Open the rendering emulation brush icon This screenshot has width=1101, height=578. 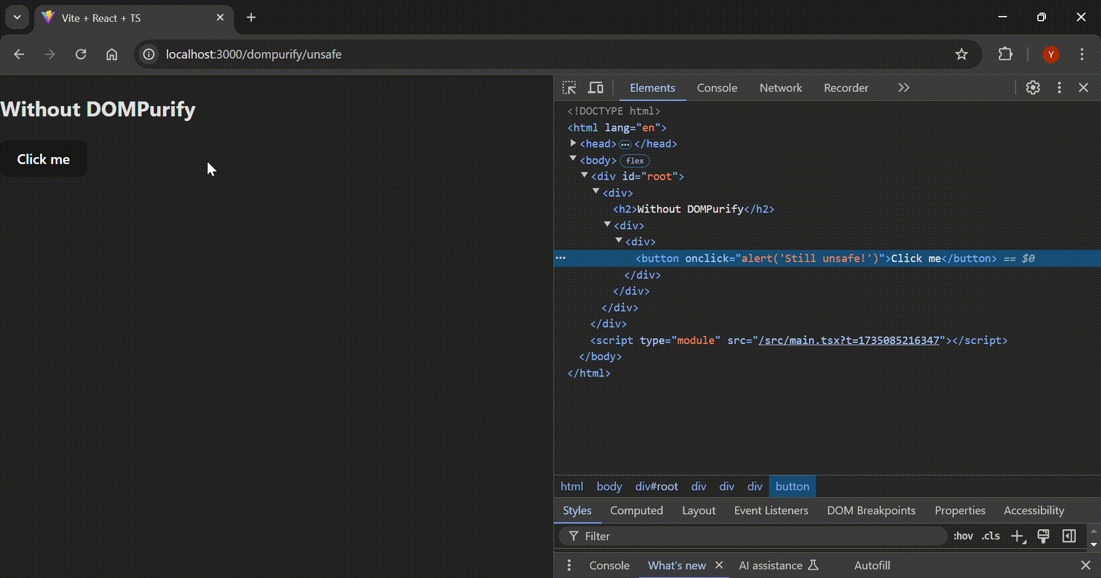pos(1044,536)
